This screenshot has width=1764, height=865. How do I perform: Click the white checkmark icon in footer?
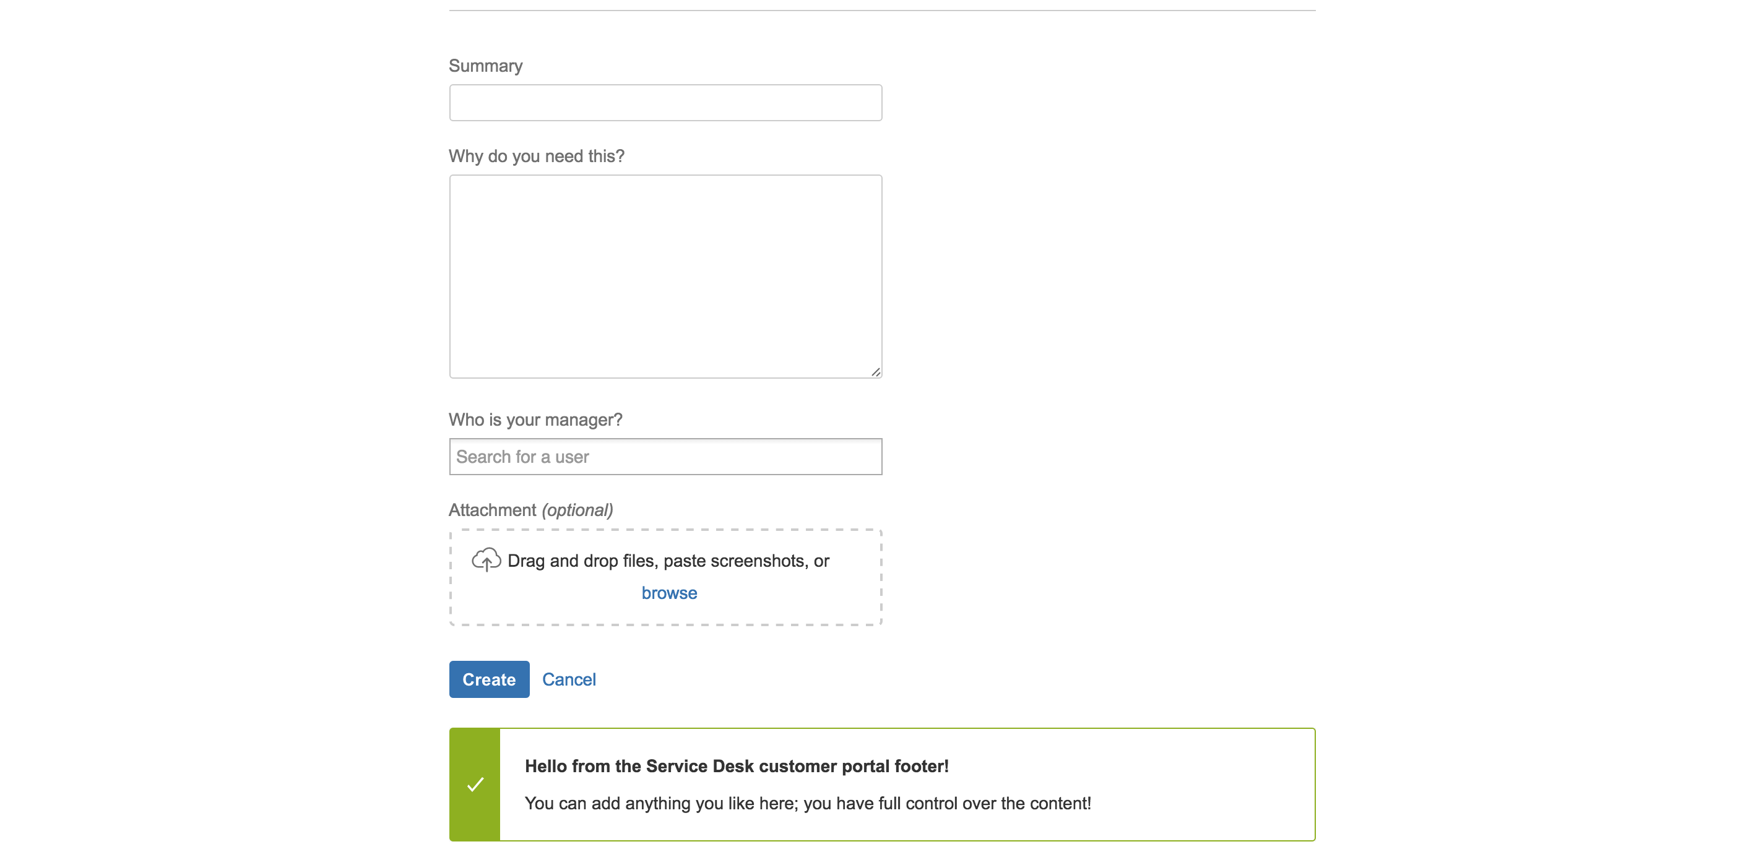pos(475,784)
